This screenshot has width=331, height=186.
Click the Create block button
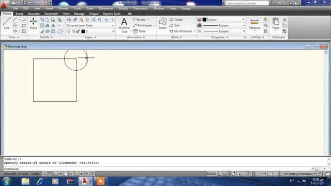(176, 20)
